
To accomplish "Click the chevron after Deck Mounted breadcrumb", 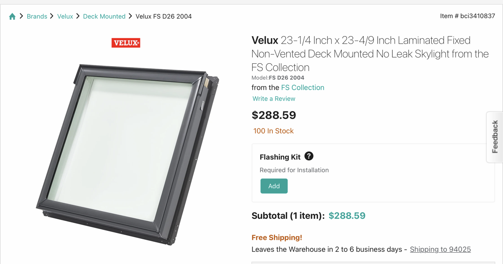I will [x=130, y=16].
